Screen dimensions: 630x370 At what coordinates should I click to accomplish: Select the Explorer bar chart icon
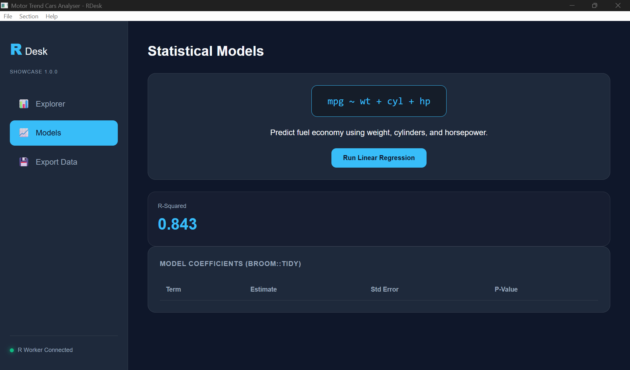click(23, 104)
